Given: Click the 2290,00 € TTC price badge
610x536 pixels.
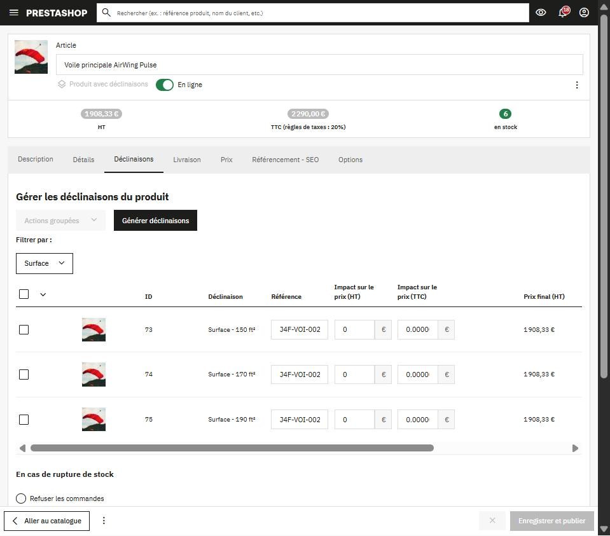Looking at the screenshot, I should click(x=308, y=114).
